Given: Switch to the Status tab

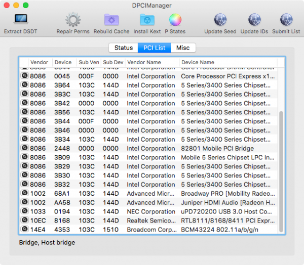Looking at the screenshot, I should pyautogui.click(x=123, y=48).
